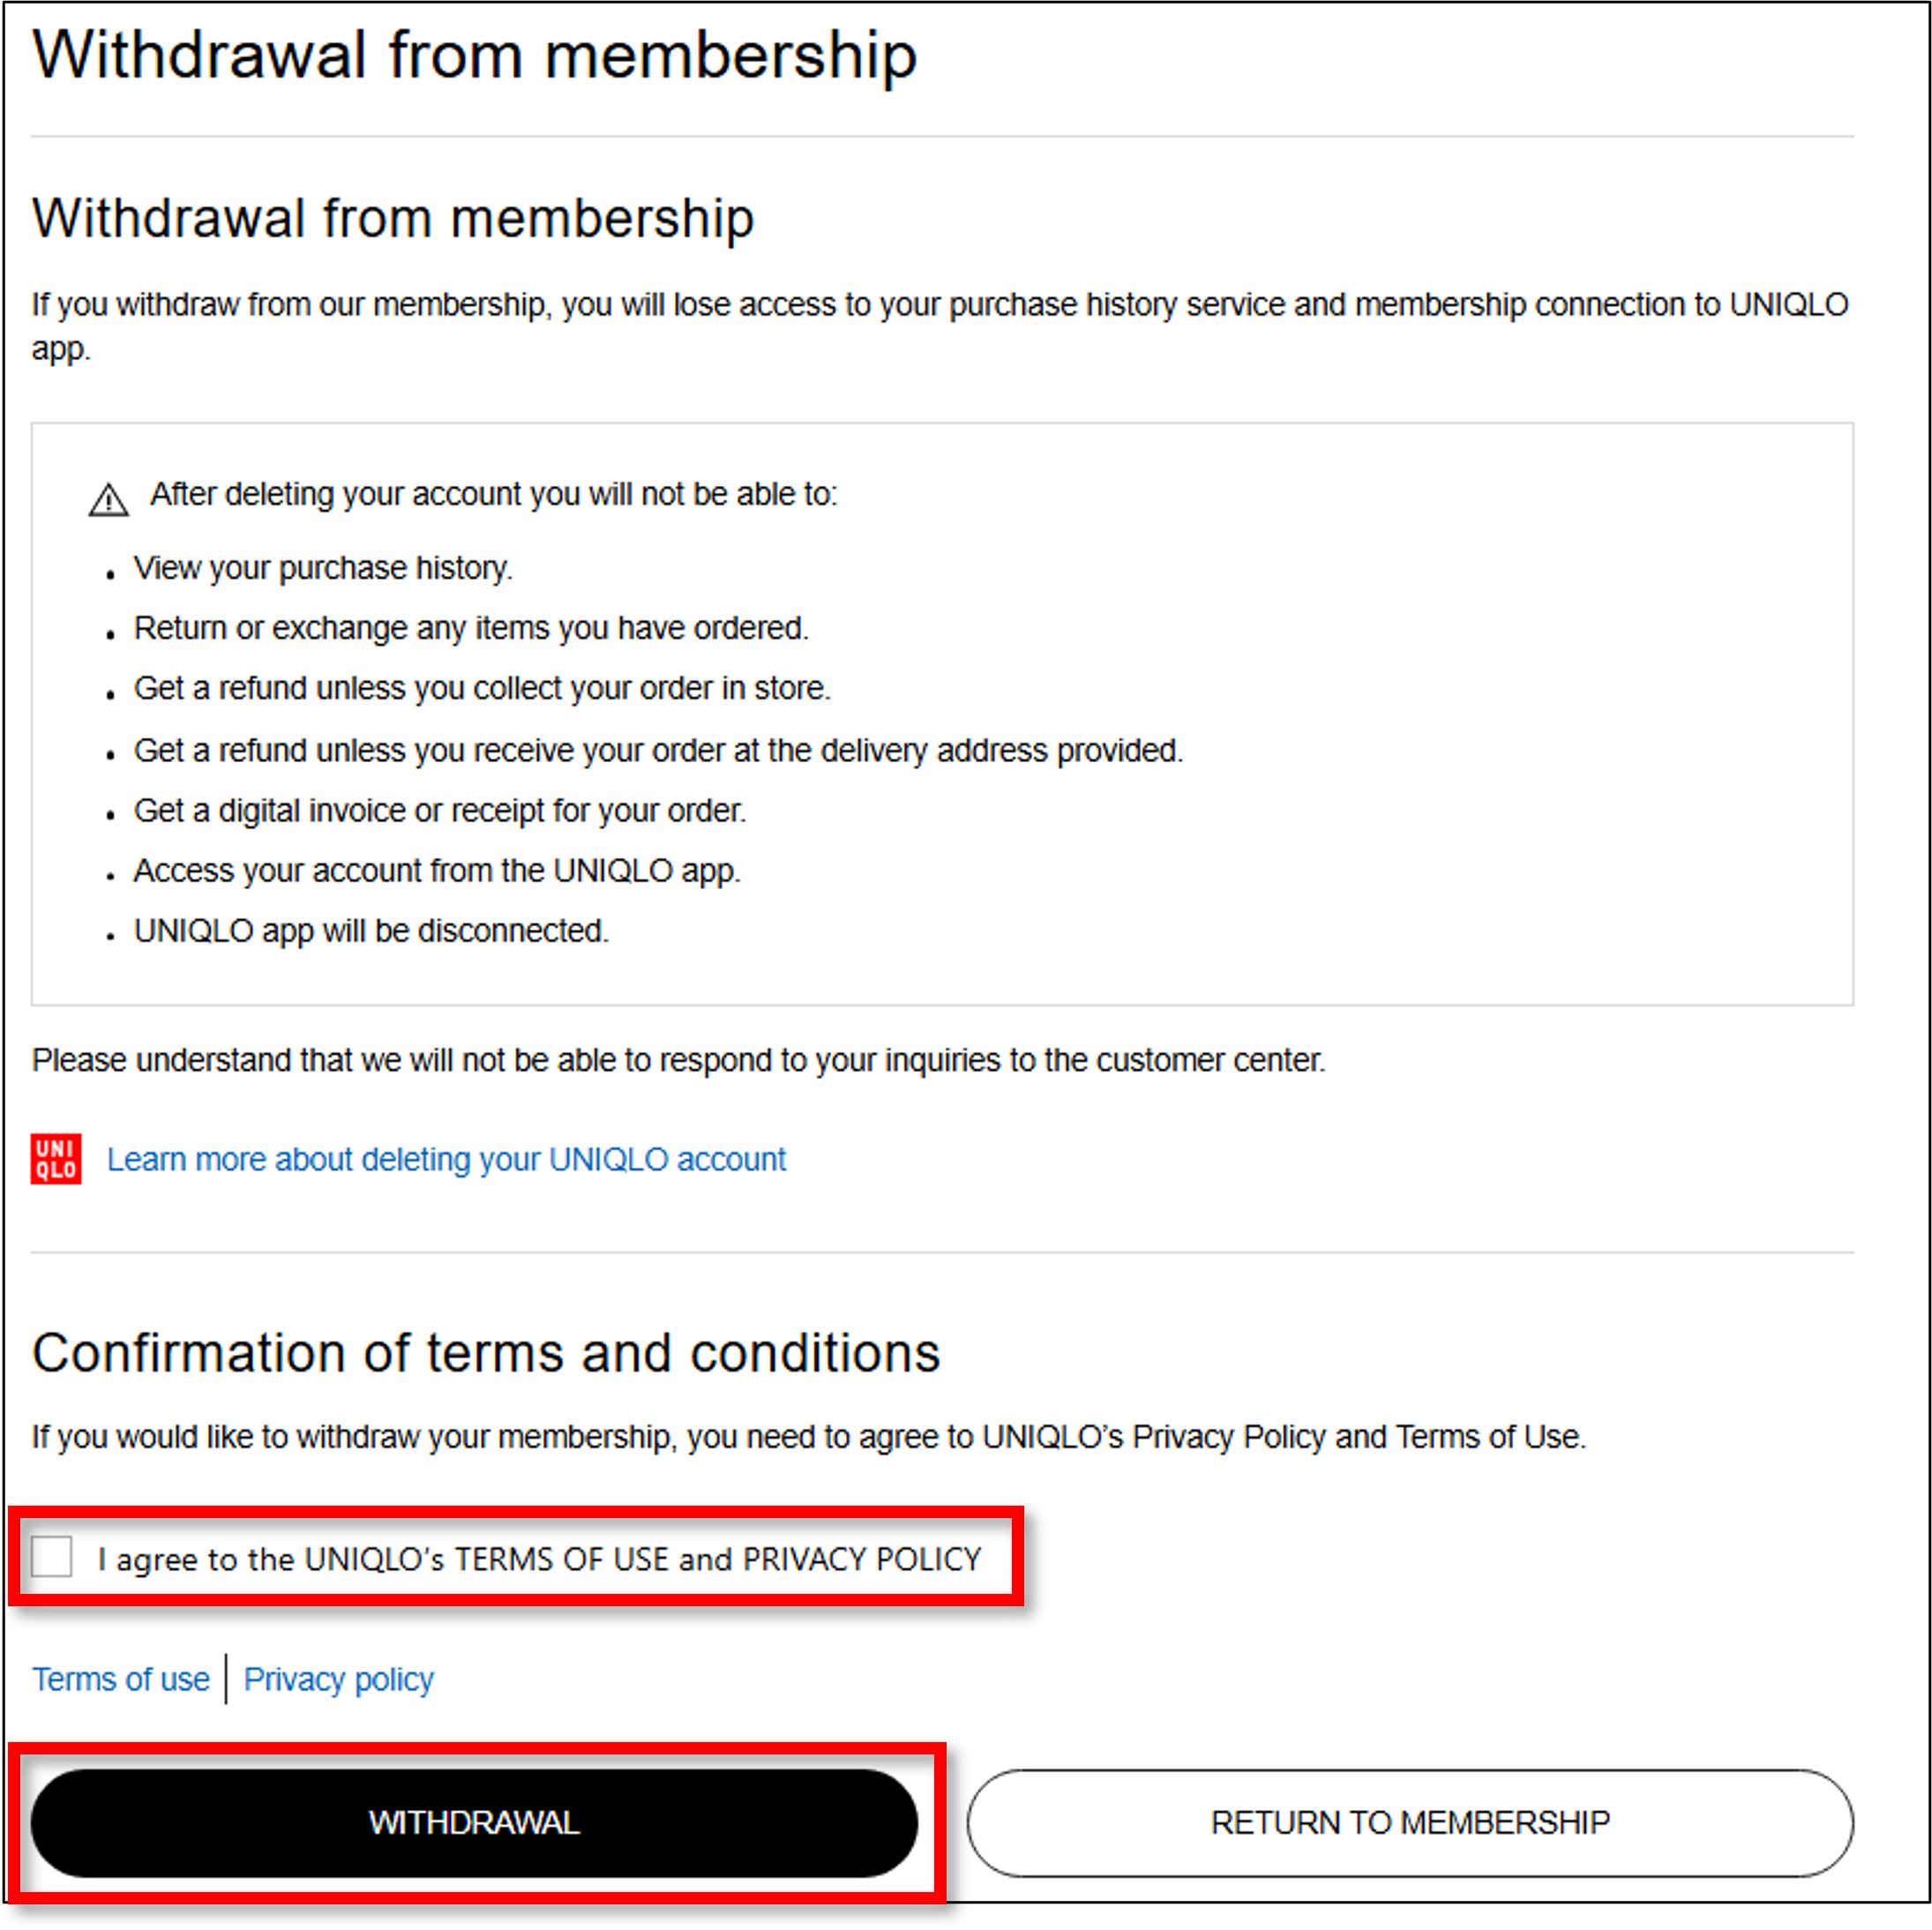Click the 'delivery address provided' refund bullet
1932x1930 pixels.
pos(658,750)
